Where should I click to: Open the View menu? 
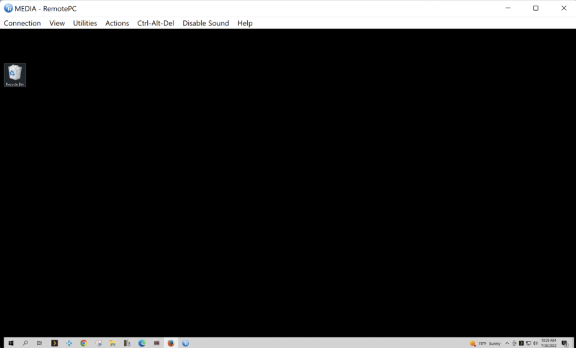coord(57,23)
